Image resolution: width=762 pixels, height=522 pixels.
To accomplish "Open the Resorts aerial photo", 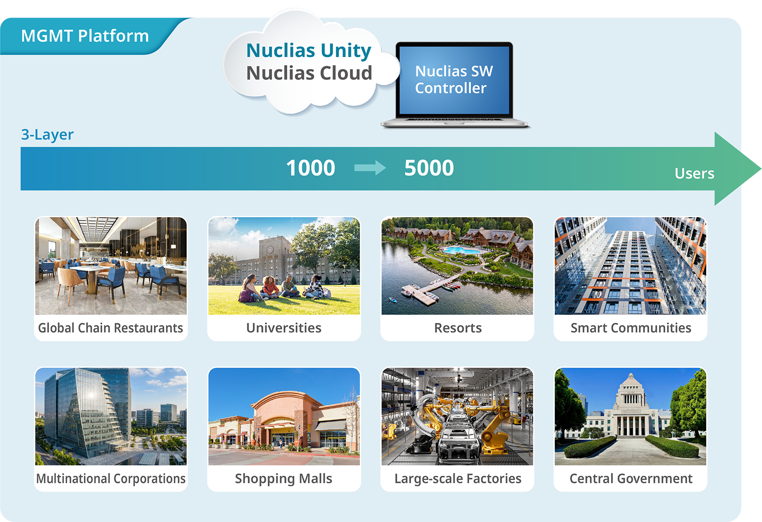I will pyautogui.click(x=457, y=266).
